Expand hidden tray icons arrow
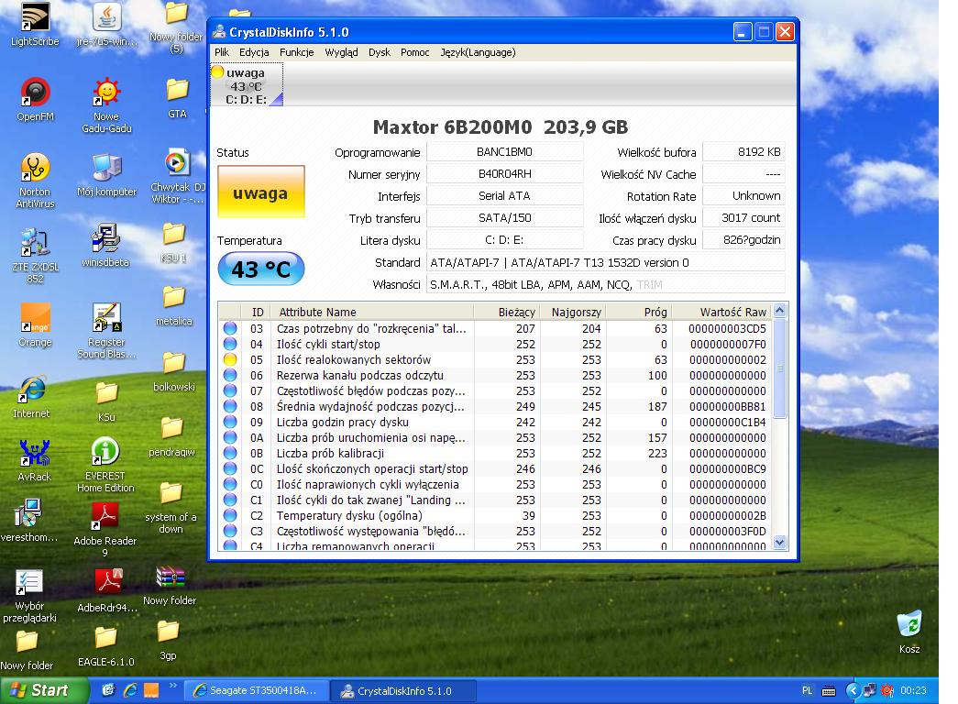 (853, 690)
